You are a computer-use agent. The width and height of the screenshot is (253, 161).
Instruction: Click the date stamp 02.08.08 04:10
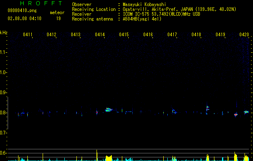[25, 19]
